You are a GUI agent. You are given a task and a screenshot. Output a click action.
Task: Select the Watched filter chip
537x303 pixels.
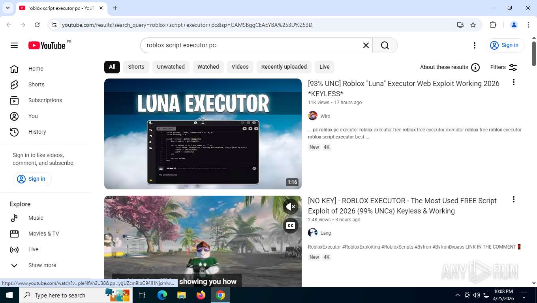pos(208,67)
